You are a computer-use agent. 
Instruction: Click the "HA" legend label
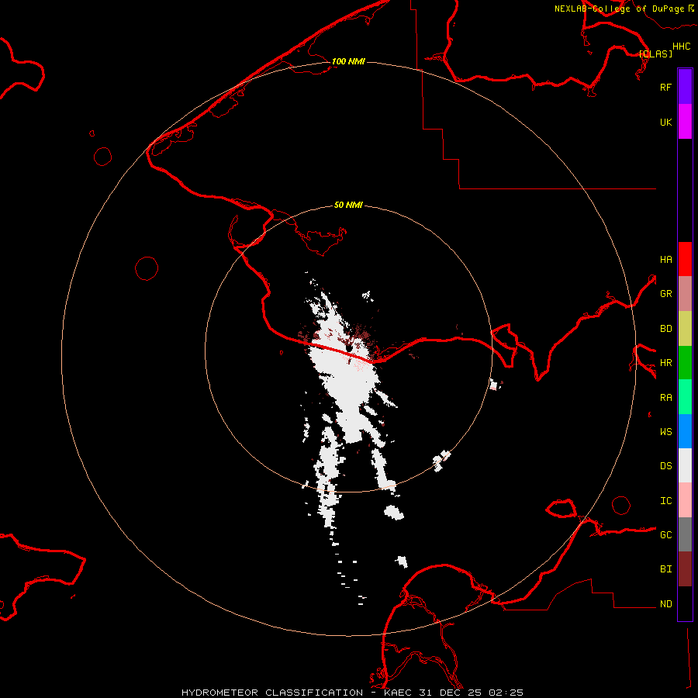(665, 259)
